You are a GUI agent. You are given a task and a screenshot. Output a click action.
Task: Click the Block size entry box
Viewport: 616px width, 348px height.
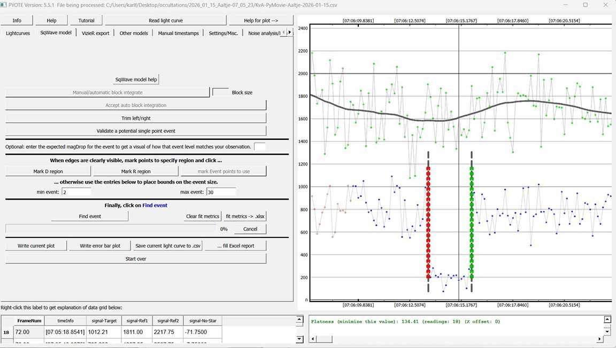pyautogui.click(x=220, y=92)
